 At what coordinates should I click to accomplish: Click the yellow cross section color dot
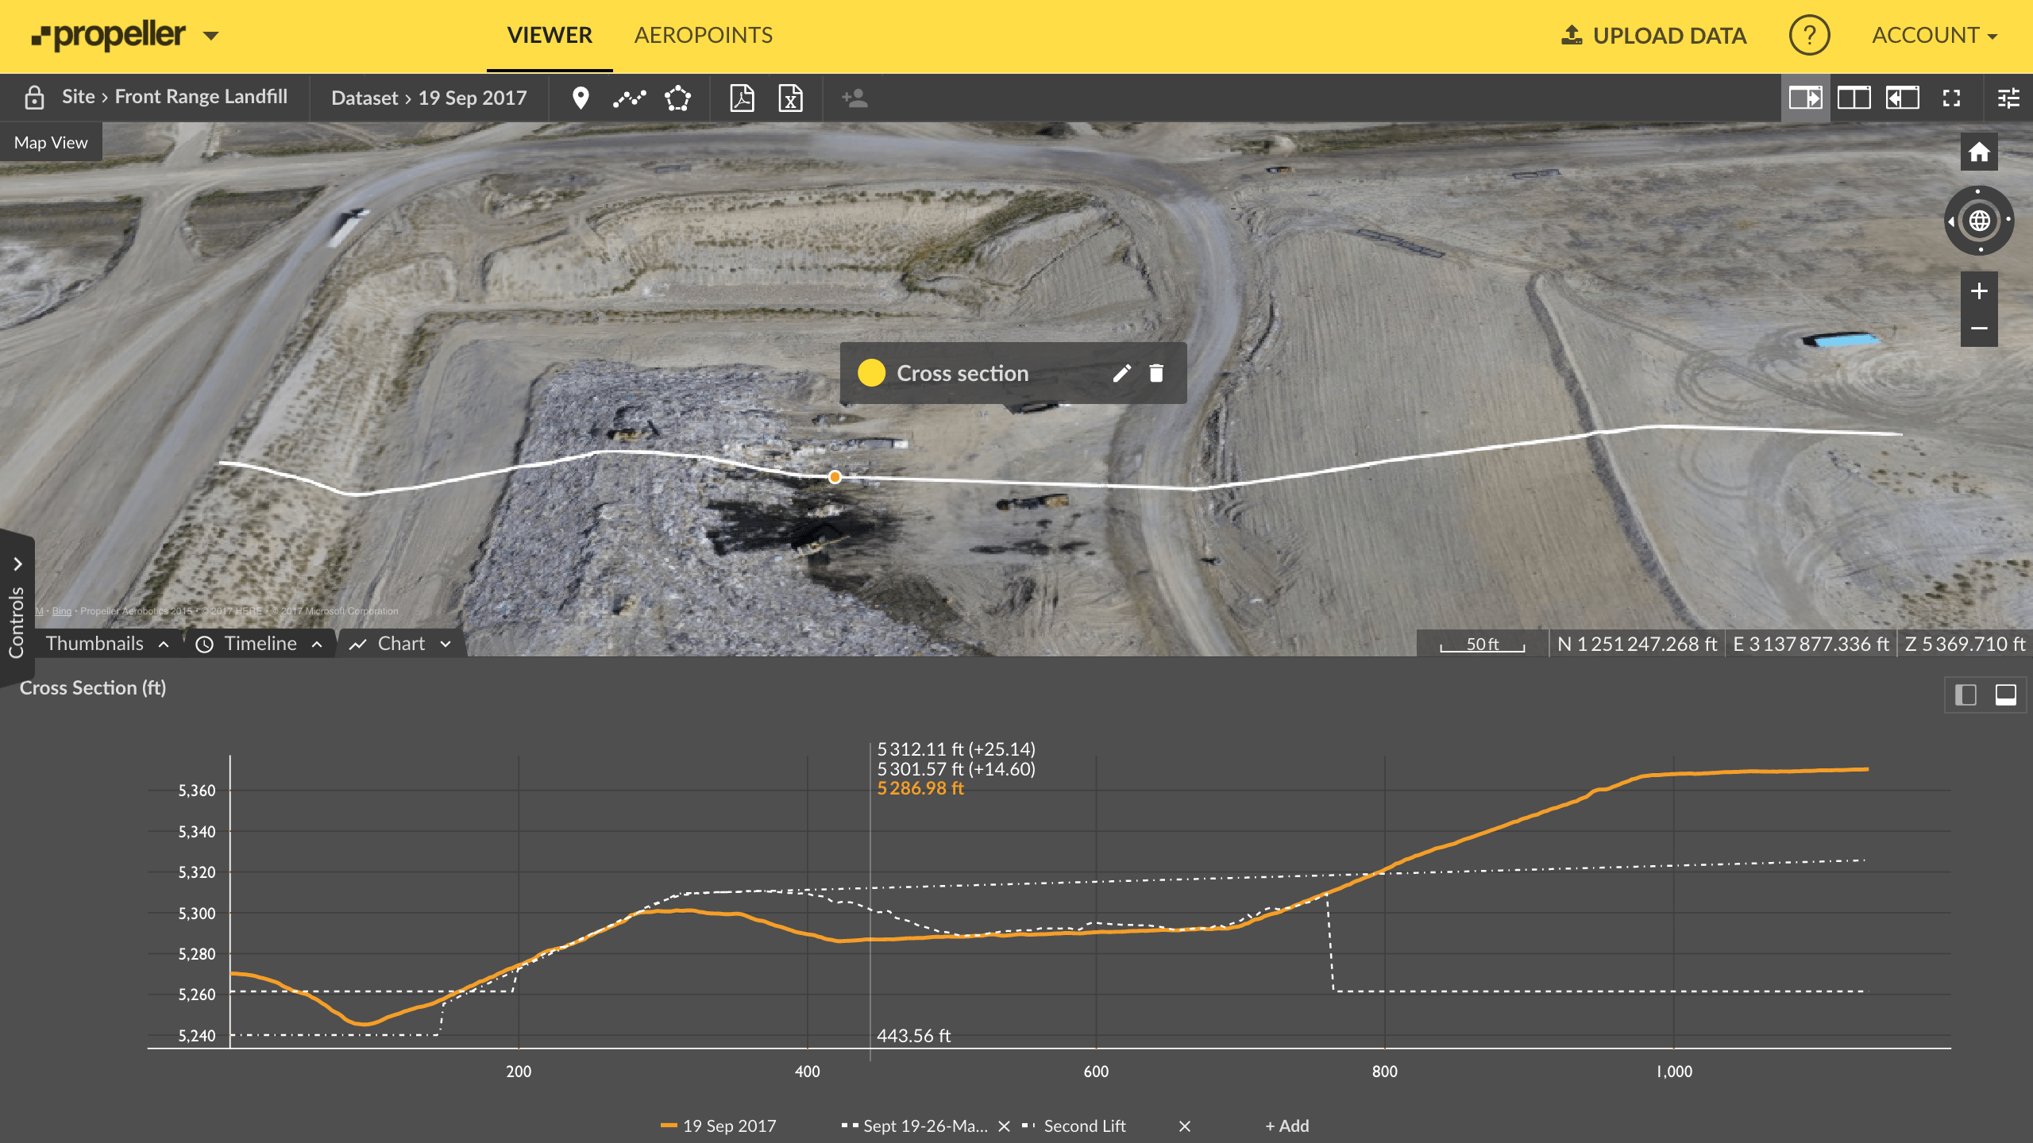[871, 372]
